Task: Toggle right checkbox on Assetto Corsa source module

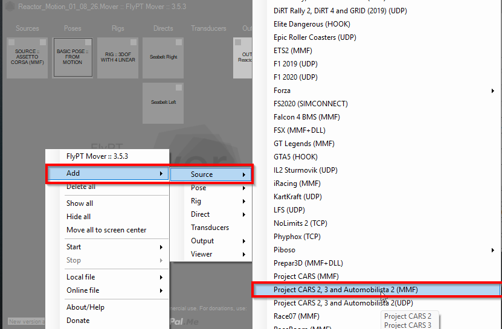Action: click(x=42, y=42)
